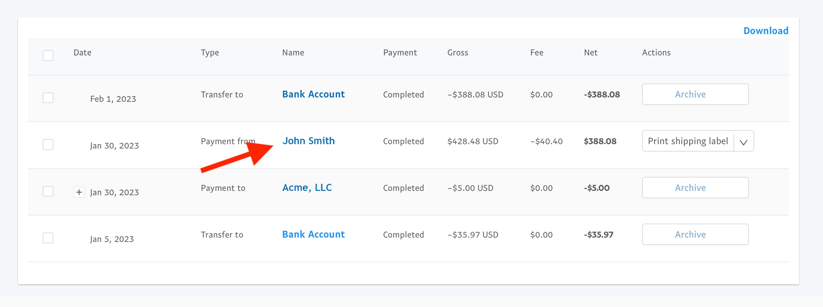Open Acme, LLC payment details
This screenshot has width=823, height=307.
307,188
